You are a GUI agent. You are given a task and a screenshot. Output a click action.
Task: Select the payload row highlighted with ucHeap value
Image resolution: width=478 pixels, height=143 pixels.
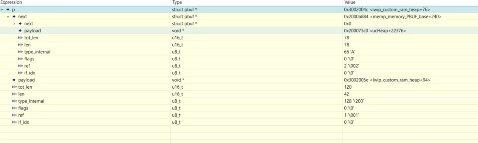coord(239,31)
